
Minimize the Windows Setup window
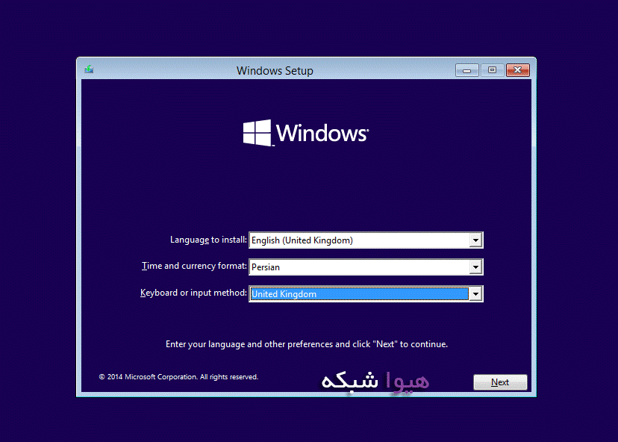467,70
